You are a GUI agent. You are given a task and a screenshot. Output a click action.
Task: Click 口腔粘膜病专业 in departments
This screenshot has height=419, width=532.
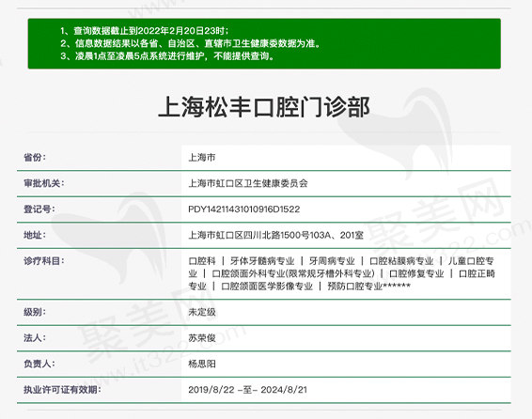[x=401, y=260]
